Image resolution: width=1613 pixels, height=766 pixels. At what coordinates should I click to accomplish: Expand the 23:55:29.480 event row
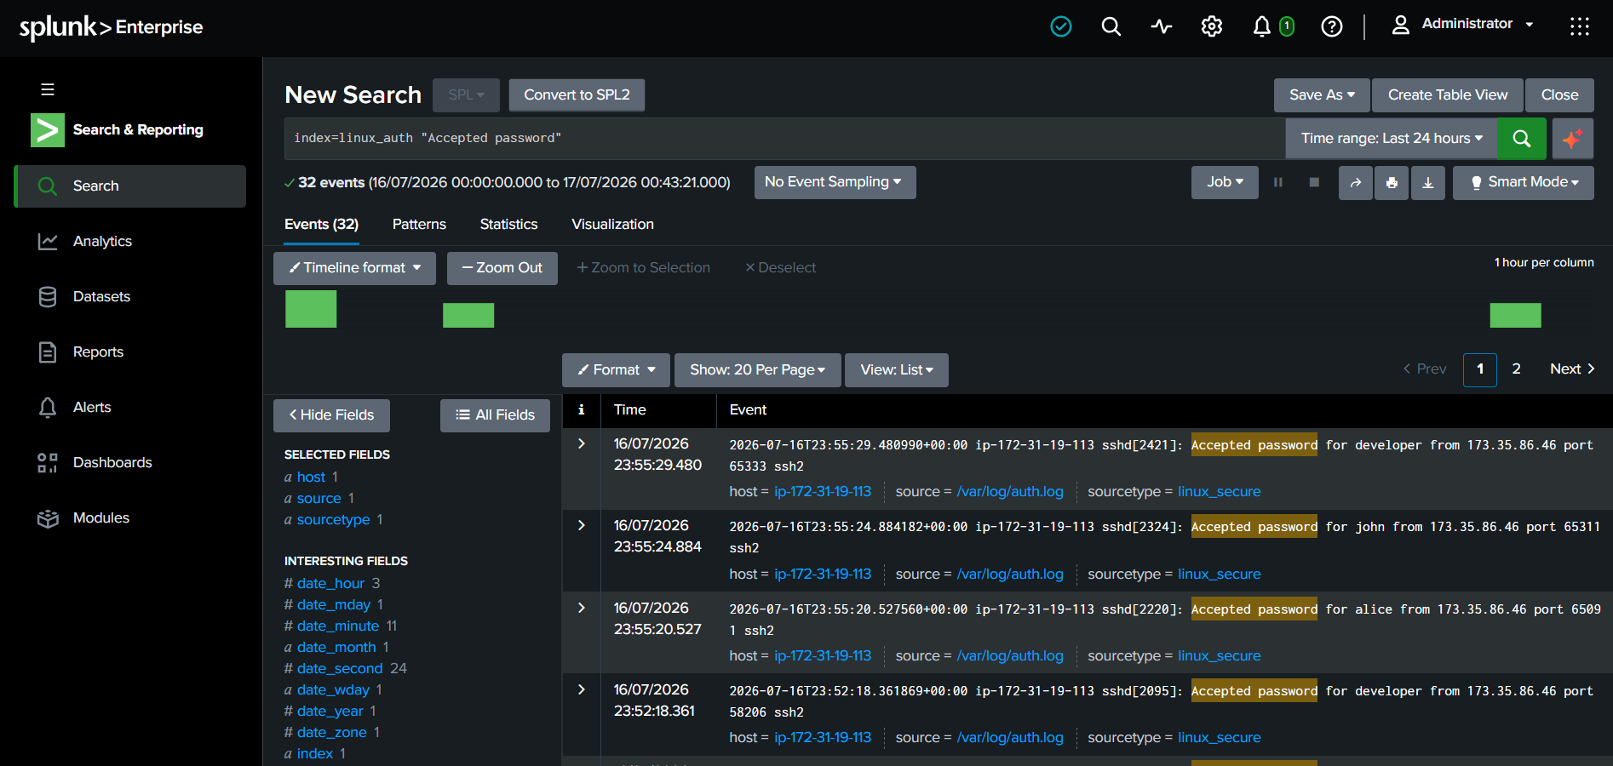582,443
